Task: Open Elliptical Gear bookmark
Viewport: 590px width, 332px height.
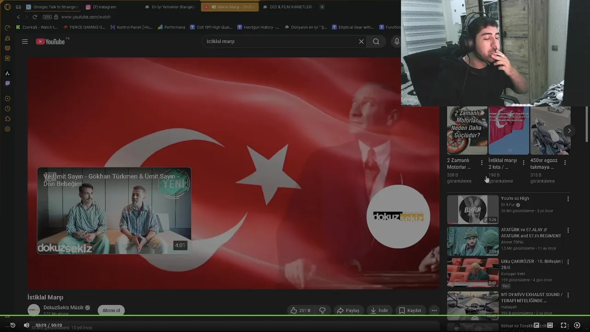Action: (x=353, y=27)
